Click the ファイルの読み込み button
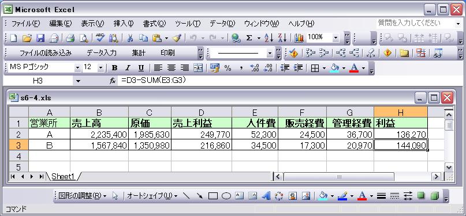Image resolution: width=466 pixels, height=216 pixels. (46, 53)
